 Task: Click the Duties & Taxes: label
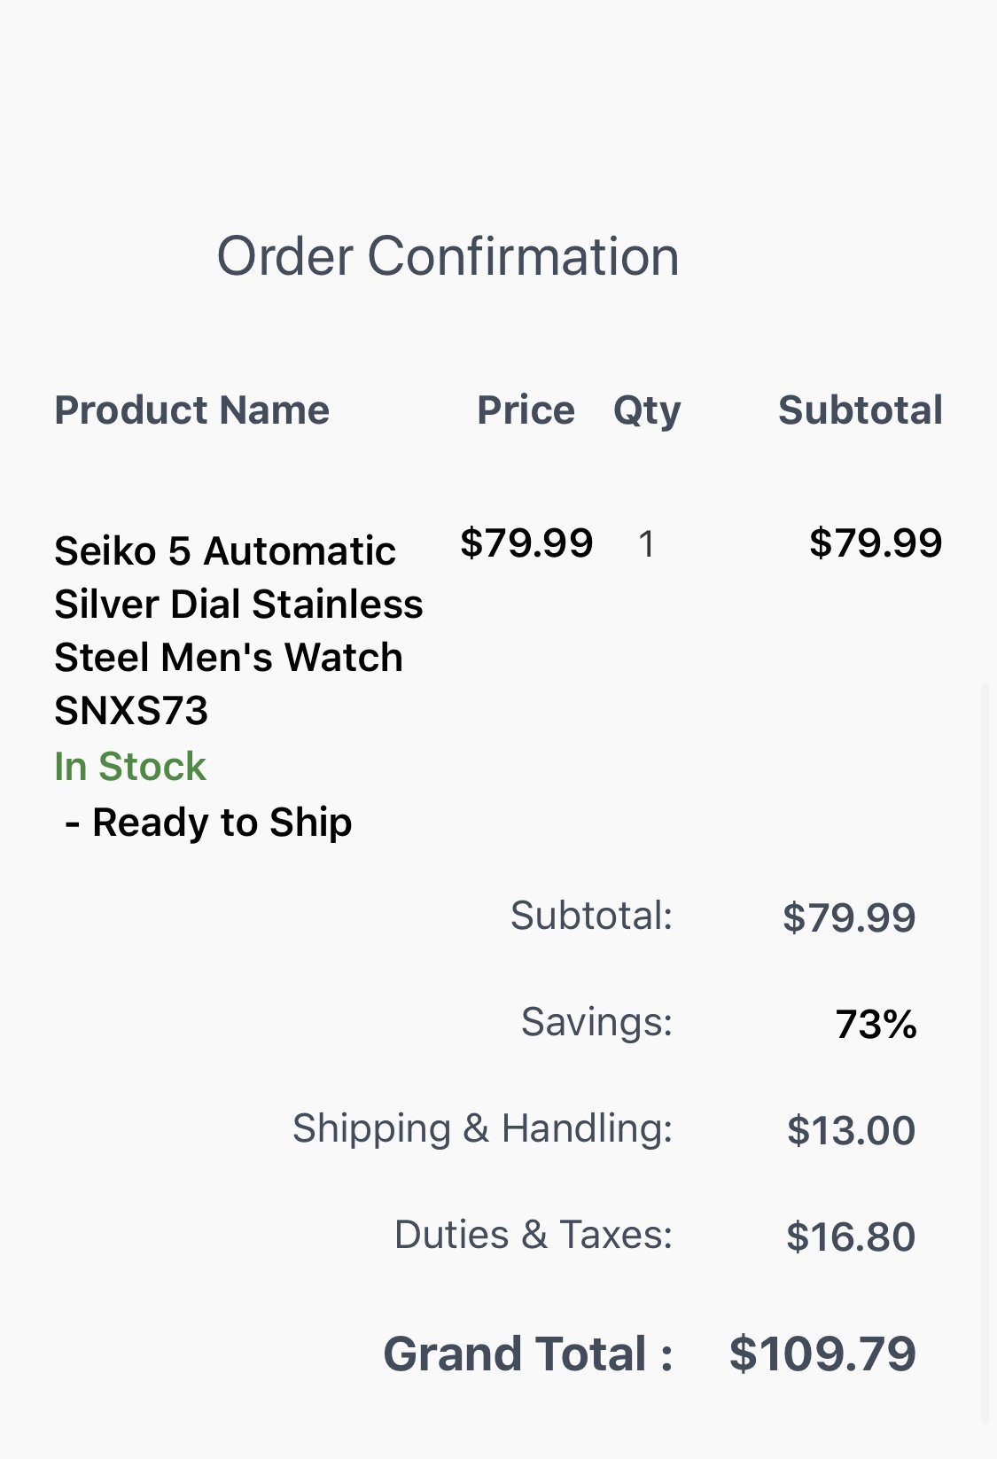point(534,1235)
